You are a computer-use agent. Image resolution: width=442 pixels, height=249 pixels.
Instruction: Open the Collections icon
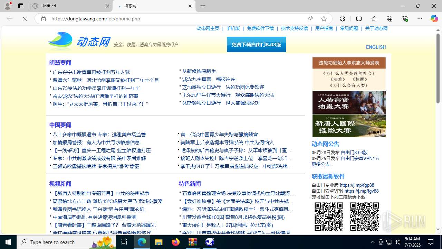[390, 19]
